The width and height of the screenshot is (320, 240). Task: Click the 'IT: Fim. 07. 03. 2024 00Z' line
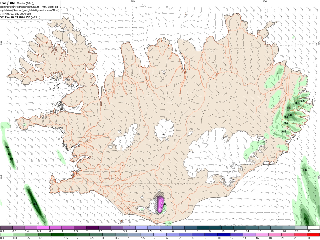coord(16,14)
